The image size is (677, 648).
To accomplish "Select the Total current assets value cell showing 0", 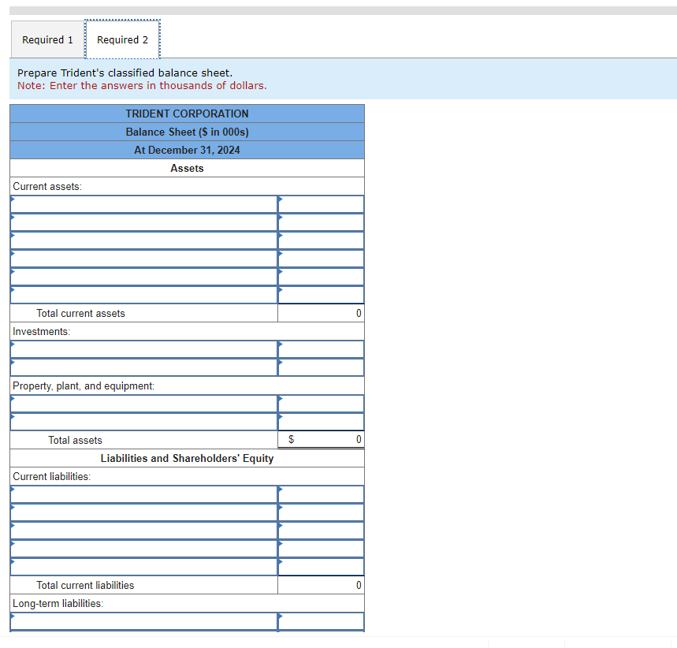I will tap(321, 313).
